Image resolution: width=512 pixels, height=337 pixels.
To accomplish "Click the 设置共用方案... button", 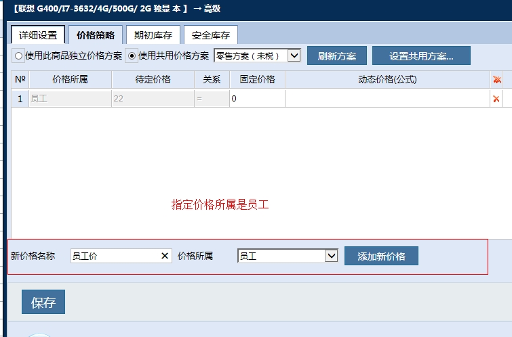I will pos(420,55).
